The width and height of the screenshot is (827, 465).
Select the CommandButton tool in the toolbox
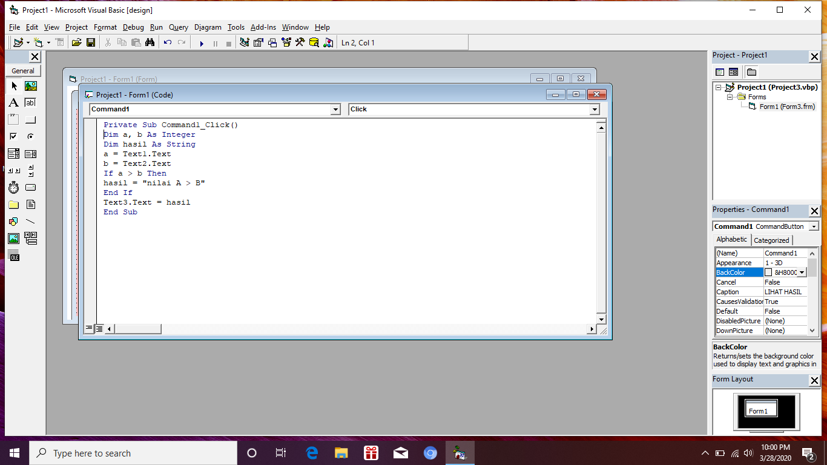click(x=31, y=120)
